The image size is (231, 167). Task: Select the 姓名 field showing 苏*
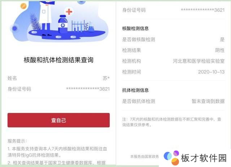[58, 78]
